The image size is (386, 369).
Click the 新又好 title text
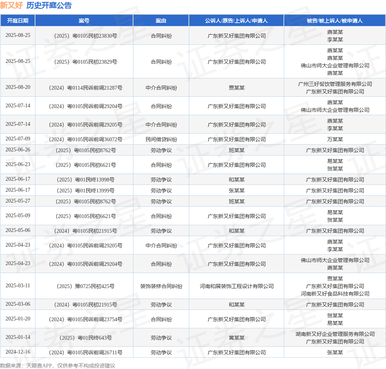tap(12, 5)
